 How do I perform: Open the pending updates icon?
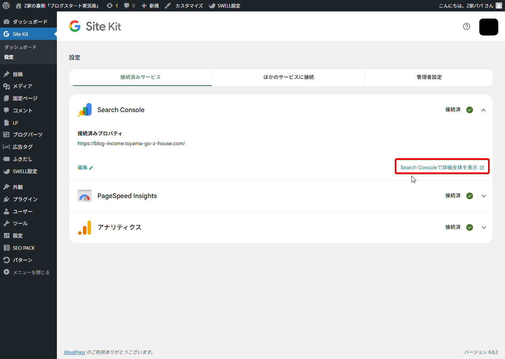click(x=109, y=6)
